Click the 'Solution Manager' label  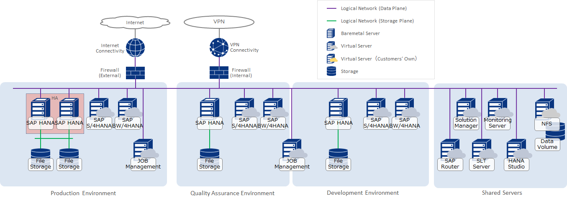(x=466, y=123)
